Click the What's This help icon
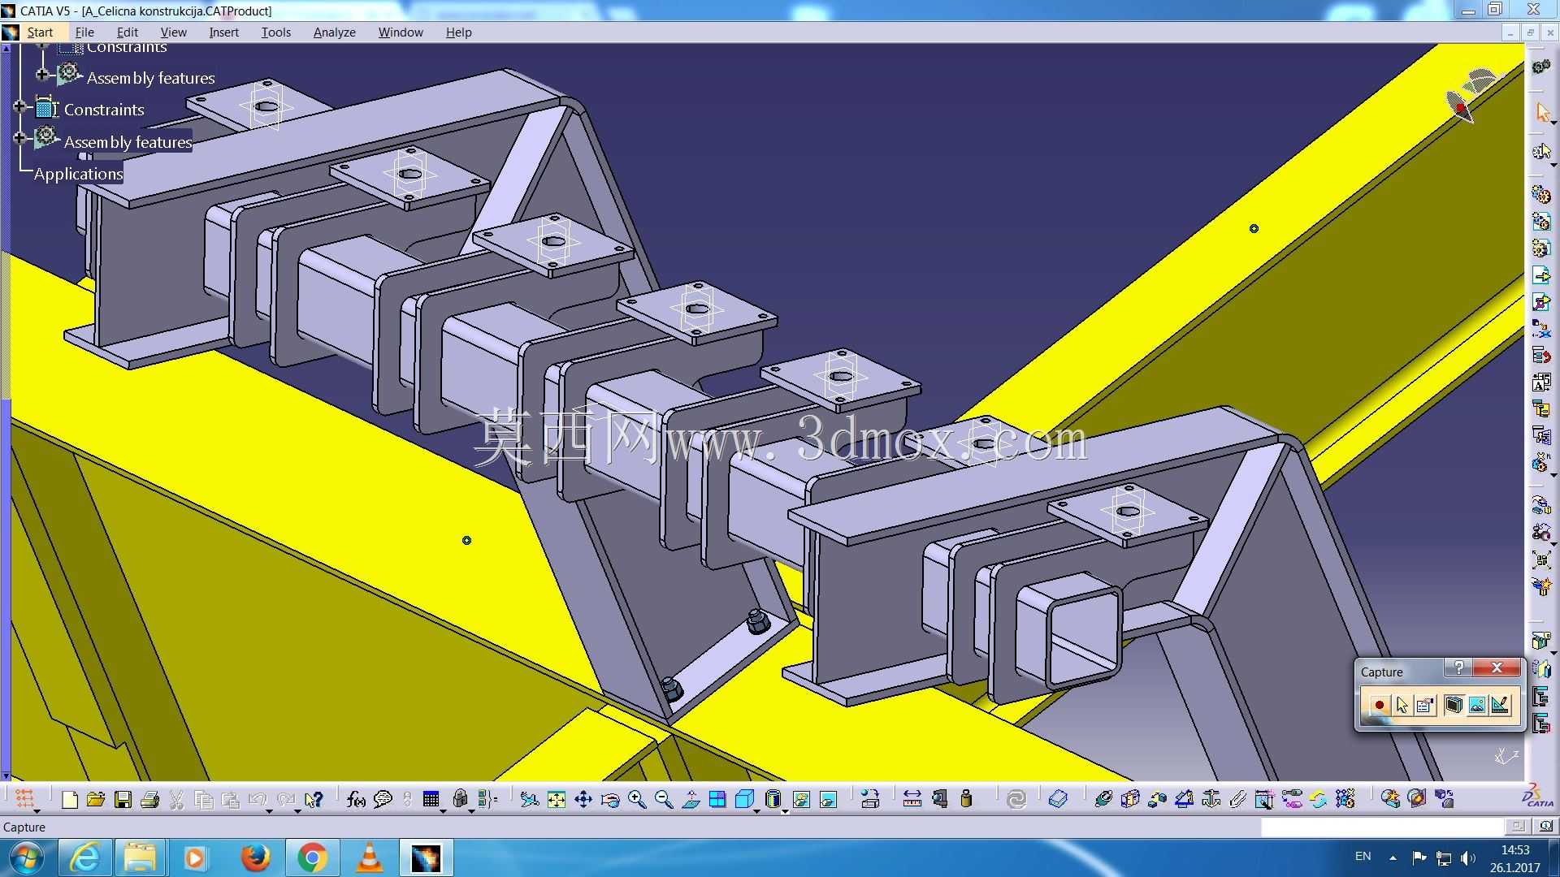Screen dimensions: 1560x877 point(314,800)
